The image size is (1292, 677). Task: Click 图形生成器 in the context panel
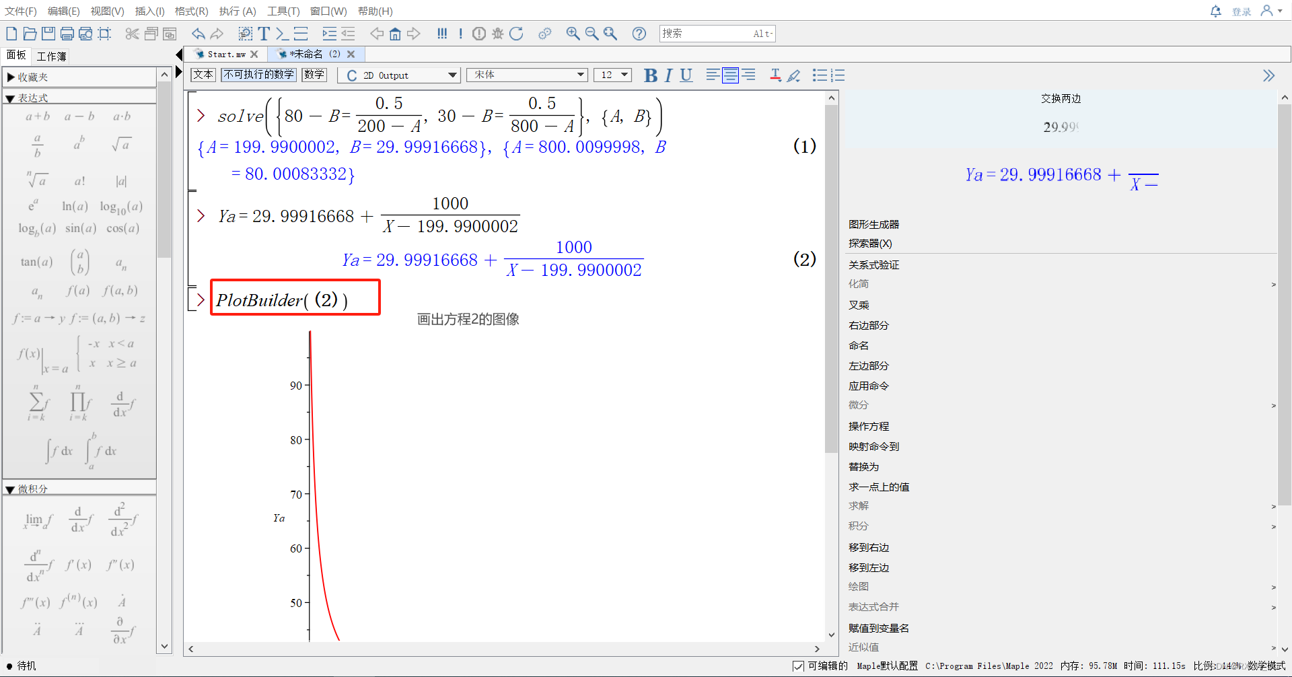point(874,224)
